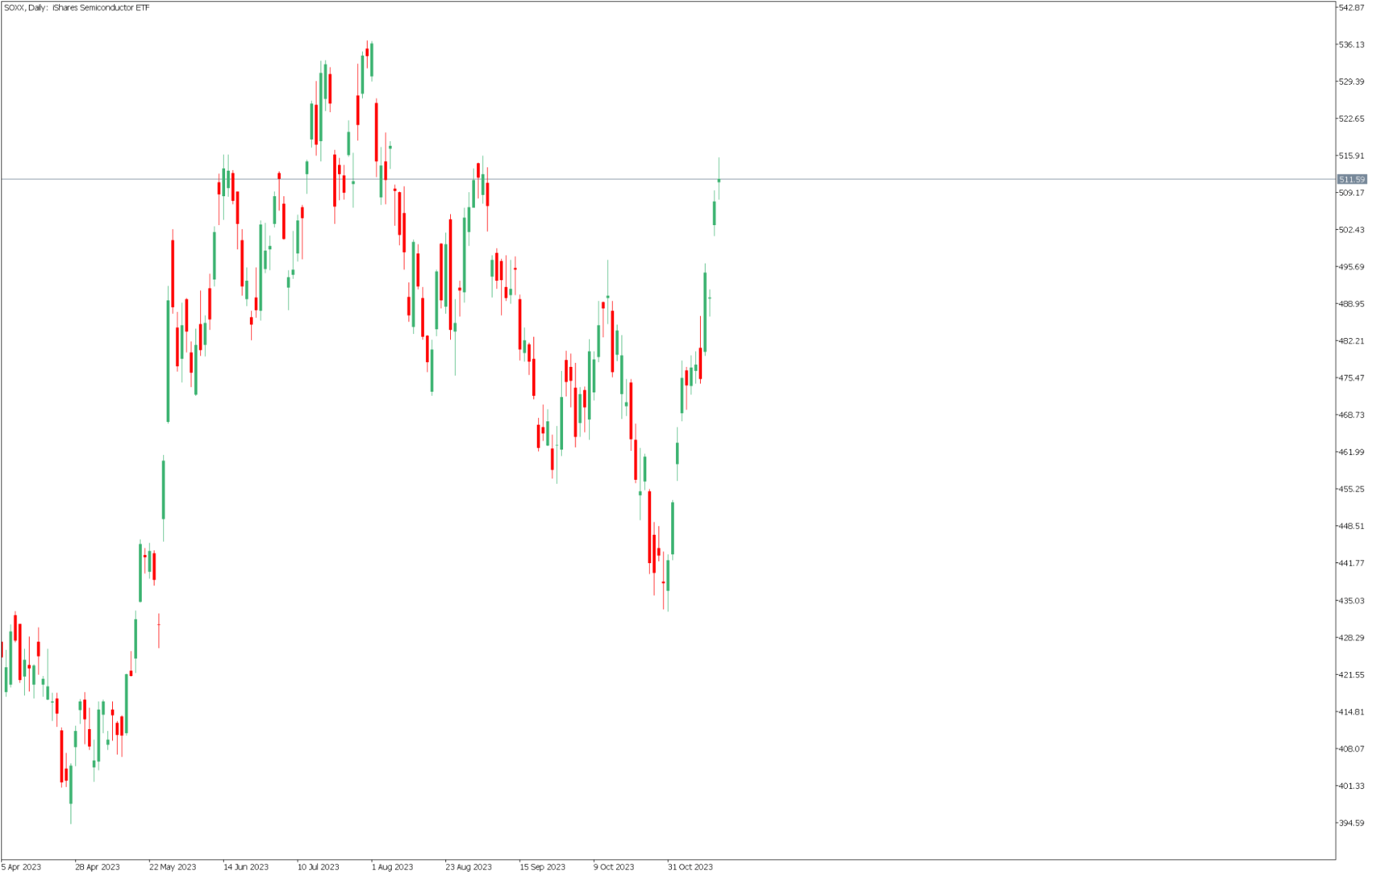Select the 475.47 price level label
1376x875 pixels.
pos(1351,378)
